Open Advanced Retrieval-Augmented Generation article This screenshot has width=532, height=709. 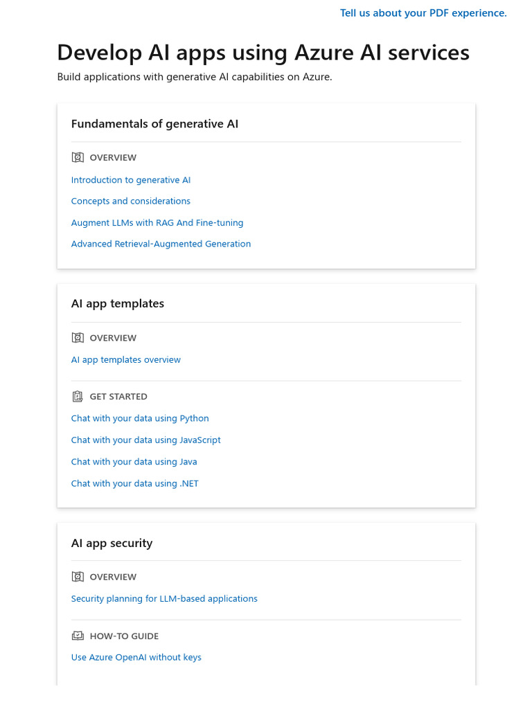[x=161, y=244]
